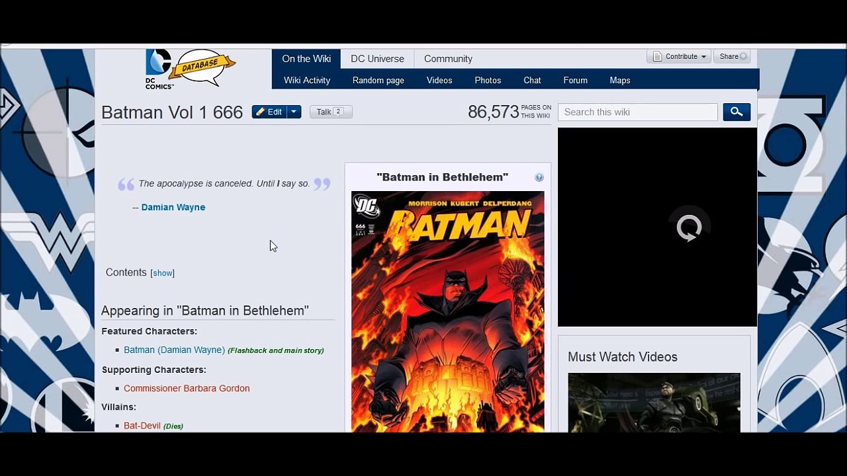Image resolution: width=847 pixels, height=476 pixels.
Task: Expand the Contents with show link
Action: pyautogui.click(x=162, y=273)
